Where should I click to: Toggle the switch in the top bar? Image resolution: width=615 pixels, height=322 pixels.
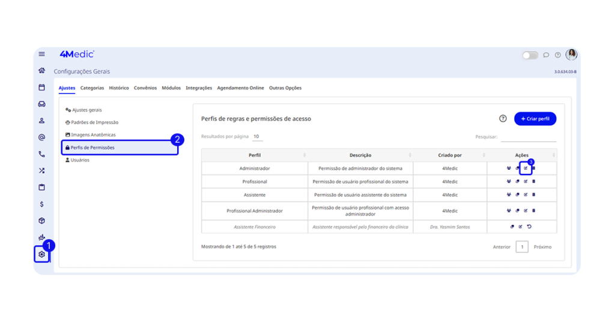pos(530,55)
